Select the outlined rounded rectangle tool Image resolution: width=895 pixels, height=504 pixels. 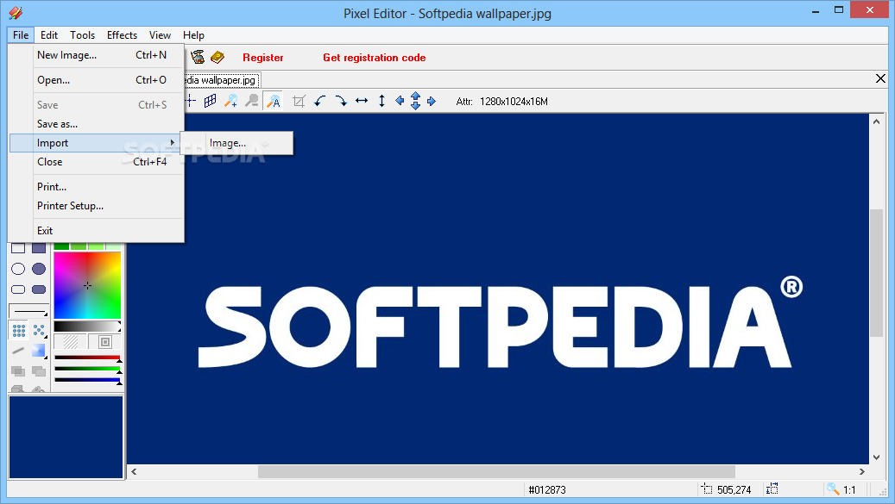[18, 289]
